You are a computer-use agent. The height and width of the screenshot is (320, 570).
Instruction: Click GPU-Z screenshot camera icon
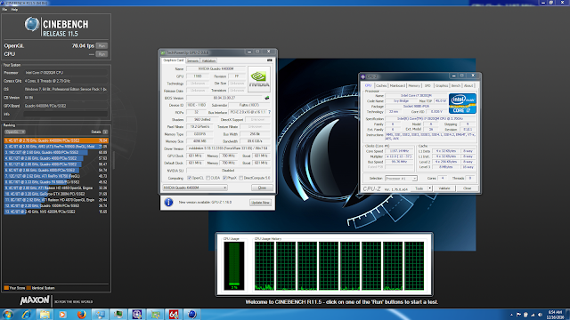pos(269,60)
